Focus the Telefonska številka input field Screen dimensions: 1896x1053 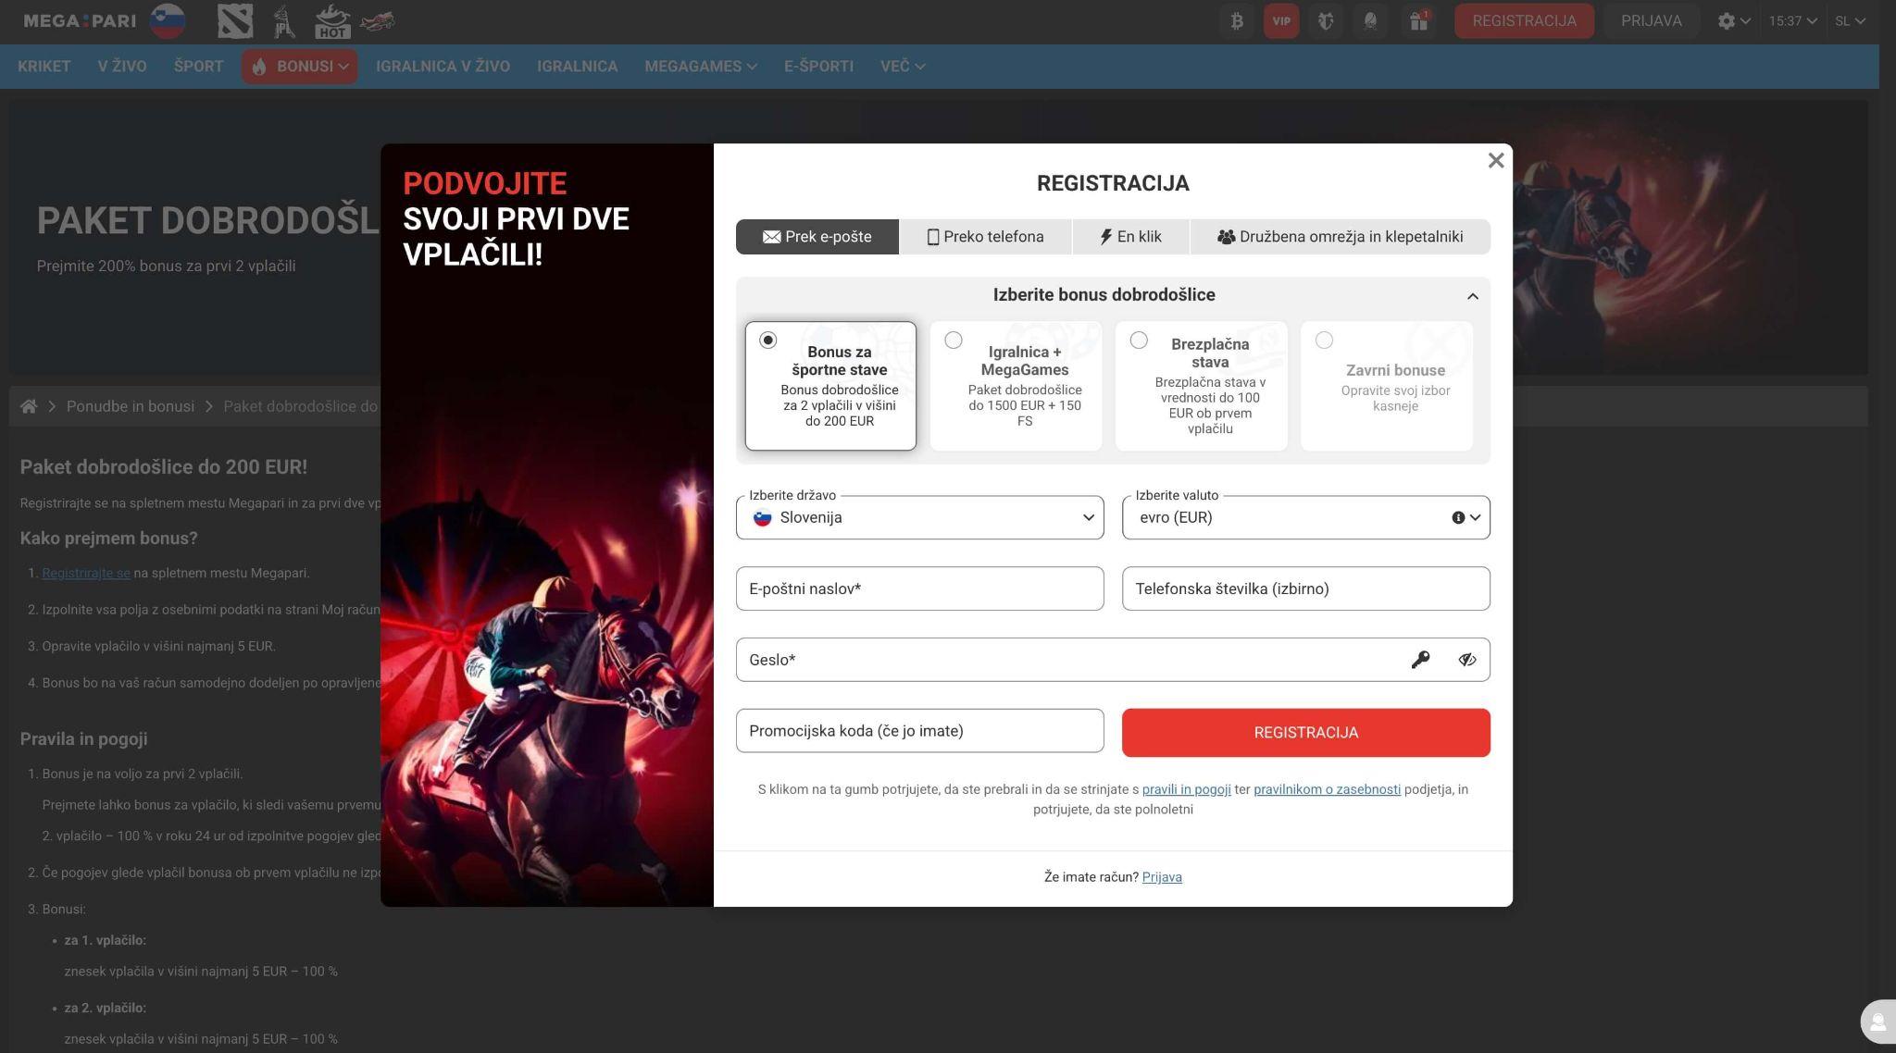click(1305, 588)
